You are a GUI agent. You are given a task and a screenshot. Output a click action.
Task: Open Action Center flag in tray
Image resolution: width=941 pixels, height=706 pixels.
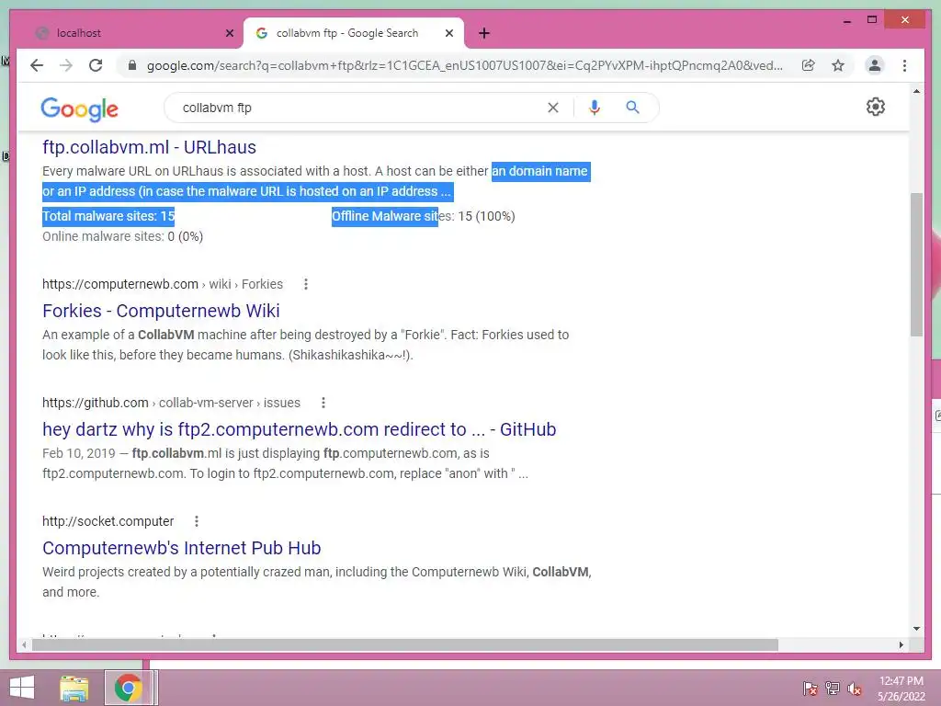tap(811, 688)
